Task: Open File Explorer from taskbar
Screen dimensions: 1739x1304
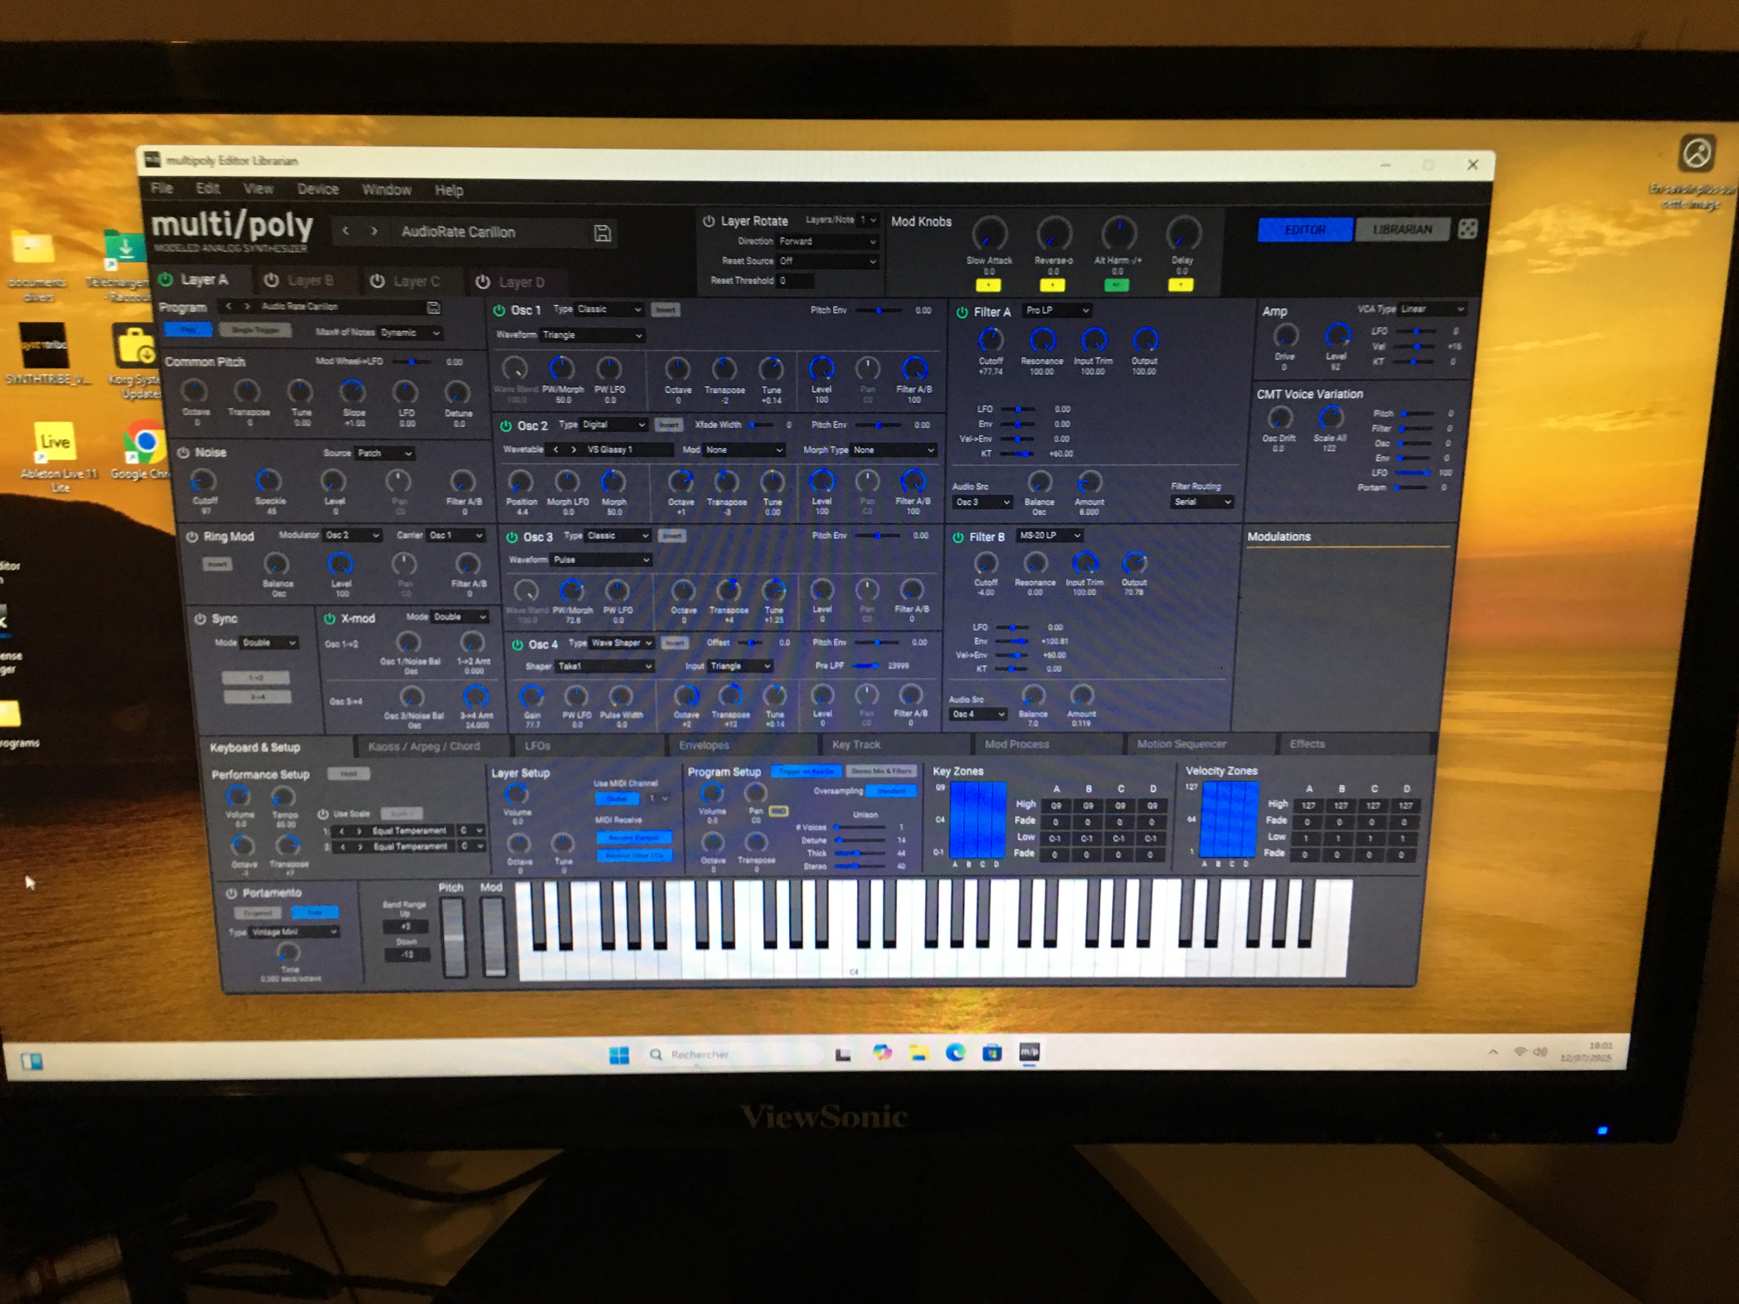Action: pos(918,1053)
